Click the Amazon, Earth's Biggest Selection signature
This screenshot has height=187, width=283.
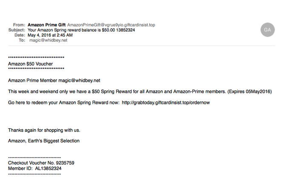coord(44,141)
